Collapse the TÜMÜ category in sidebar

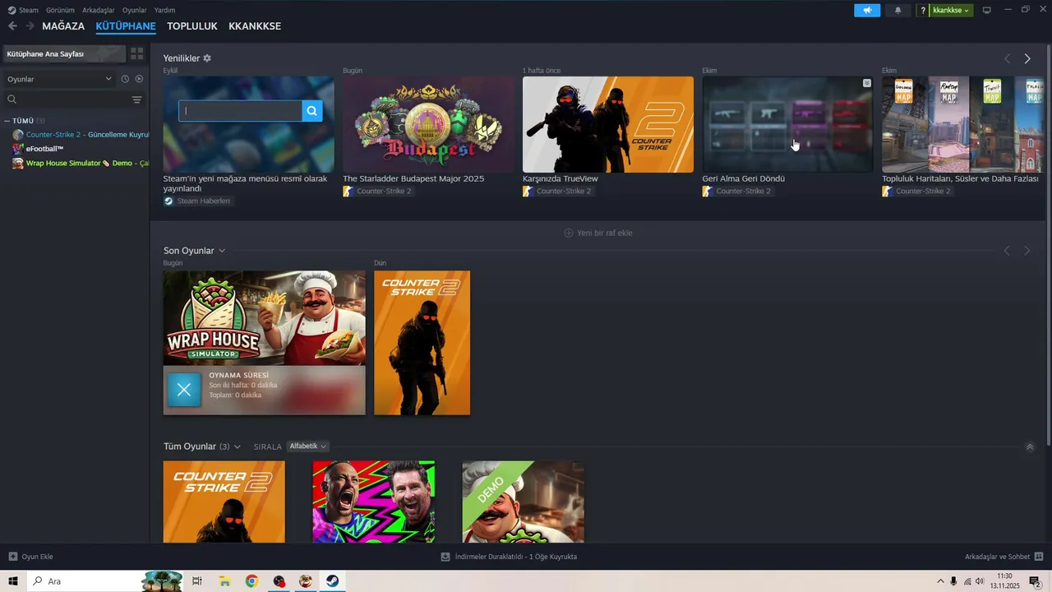pos(7,121)
